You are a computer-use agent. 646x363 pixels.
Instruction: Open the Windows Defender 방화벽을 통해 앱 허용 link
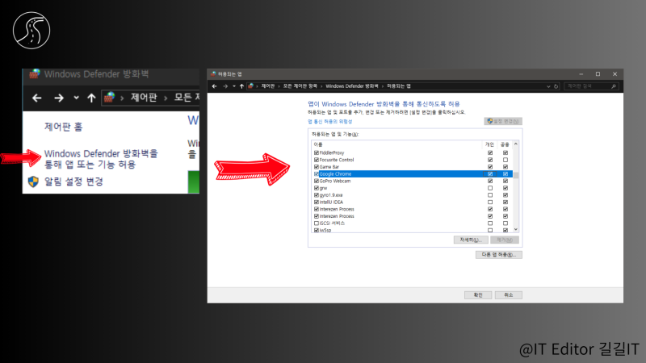(x=101, y=159)
